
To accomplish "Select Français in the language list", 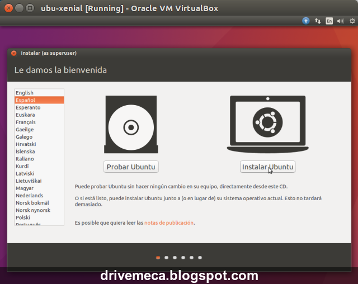I will tap(39, 122).
